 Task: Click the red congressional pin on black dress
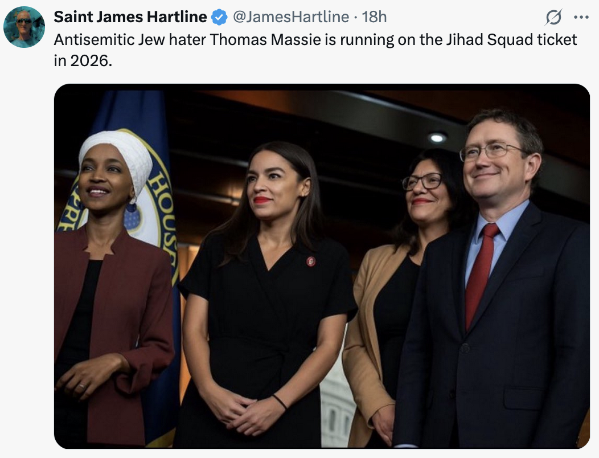311,261
